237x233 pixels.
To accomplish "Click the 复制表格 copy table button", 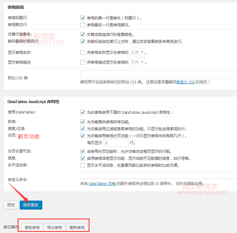I will click(x=32, y=227).
